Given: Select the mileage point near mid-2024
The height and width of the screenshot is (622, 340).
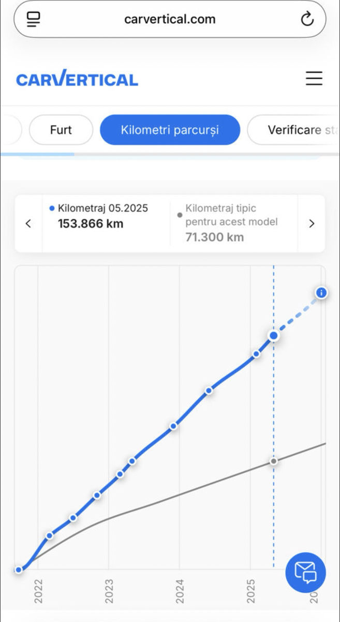Looking at the screenshot, I should click(209, 391).
